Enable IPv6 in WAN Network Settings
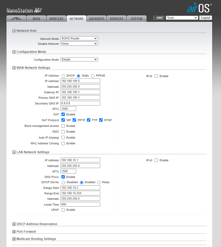Image resolution: width=221 pixels, height=247 pixels. pos(156,76)
